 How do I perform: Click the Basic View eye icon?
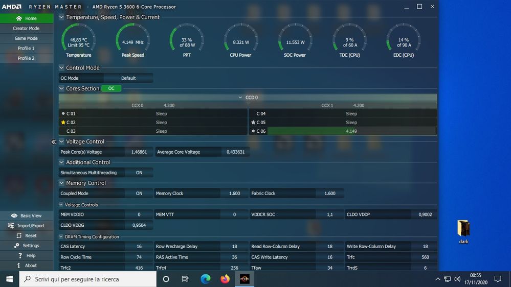14,216
